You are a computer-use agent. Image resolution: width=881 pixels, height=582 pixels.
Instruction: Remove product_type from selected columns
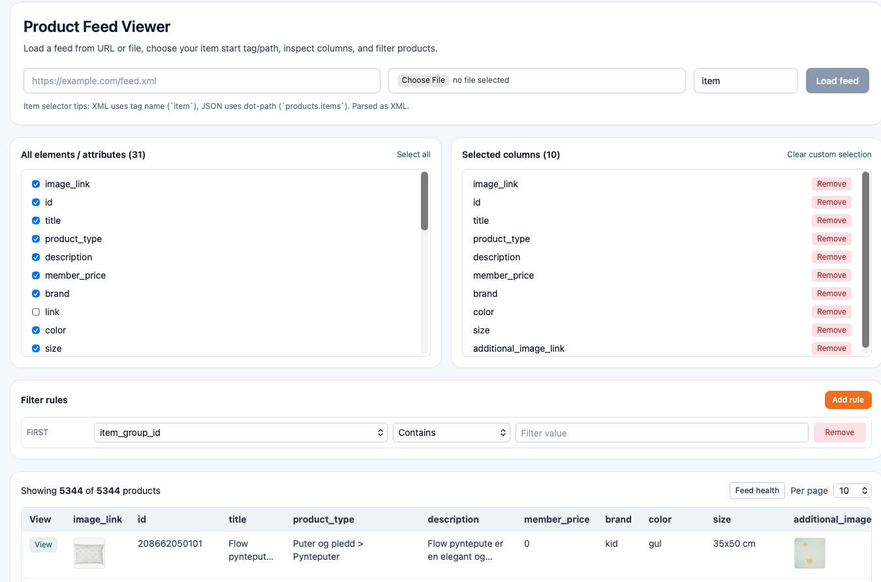coord(831,239)
